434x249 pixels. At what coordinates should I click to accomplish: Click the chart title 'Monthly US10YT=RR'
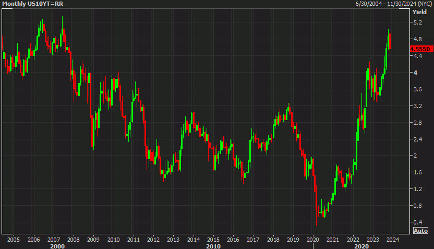[33, 4]
